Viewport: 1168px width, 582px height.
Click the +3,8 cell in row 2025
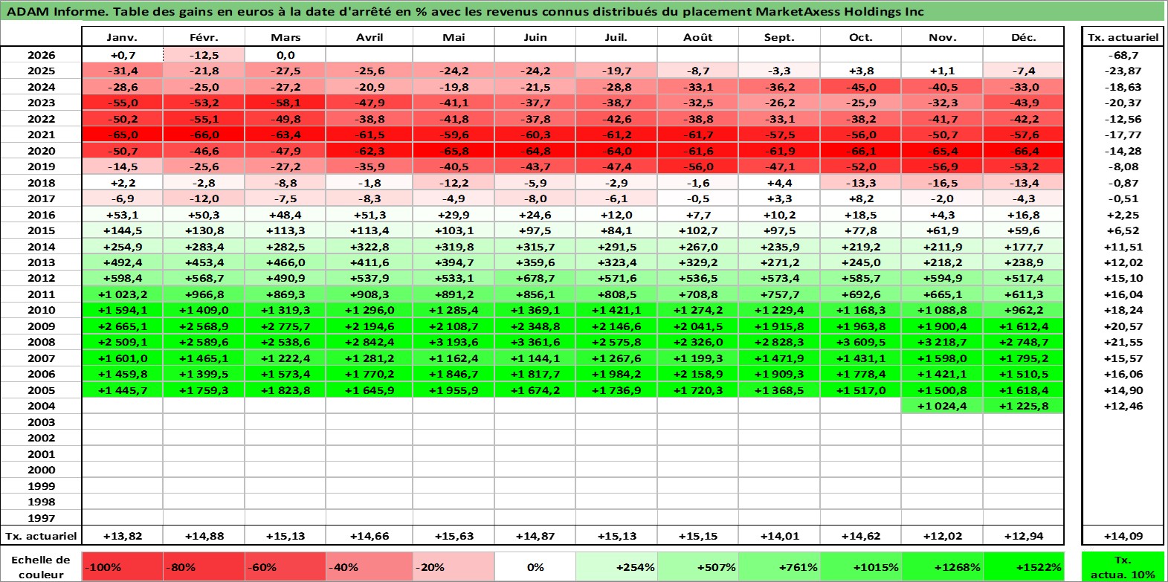tap(861, 71)
